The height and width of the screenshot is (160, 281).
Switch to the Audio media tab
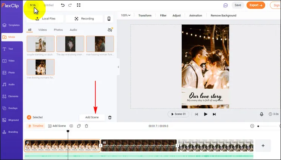(73, 30)
